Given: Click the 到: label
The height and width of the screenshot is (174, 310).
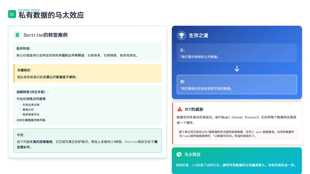Looking at the screenshot, I should pos(183,82).
